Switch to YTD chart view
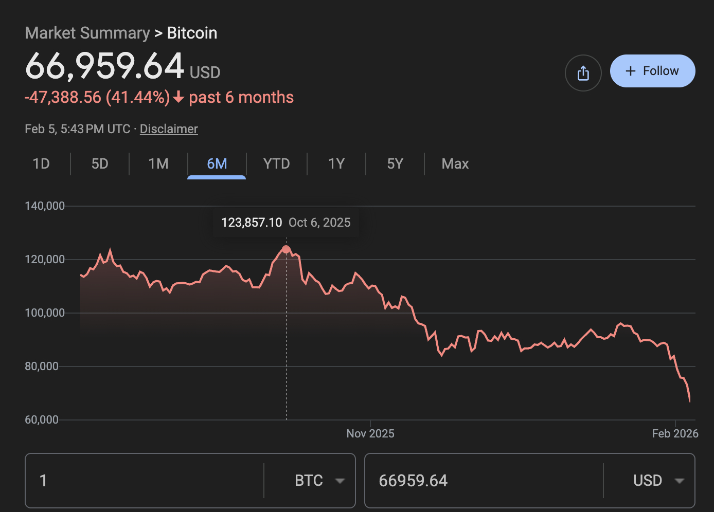714x512 pixels. coord(276,164)
